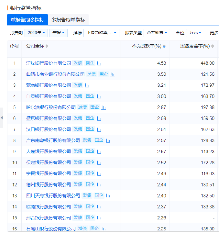Screen dimensions: 219x232
Task: Select the 2.68 不良贷款率 value
Action: point(161,118)
